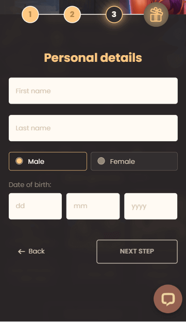Viewport: 186px width, 322px height.
Task: Click the Date of birth label
Action: [x=30, y=184]
